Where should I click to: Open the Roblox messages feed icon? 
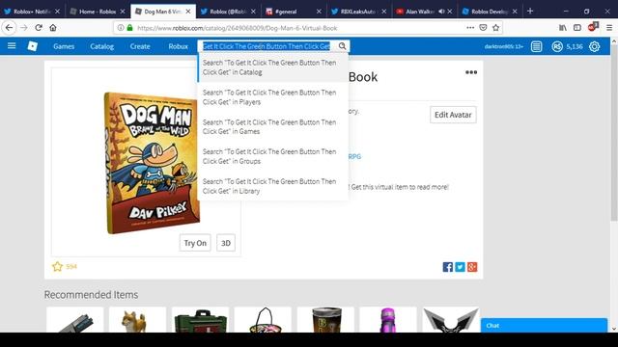[x=536, y=46]
